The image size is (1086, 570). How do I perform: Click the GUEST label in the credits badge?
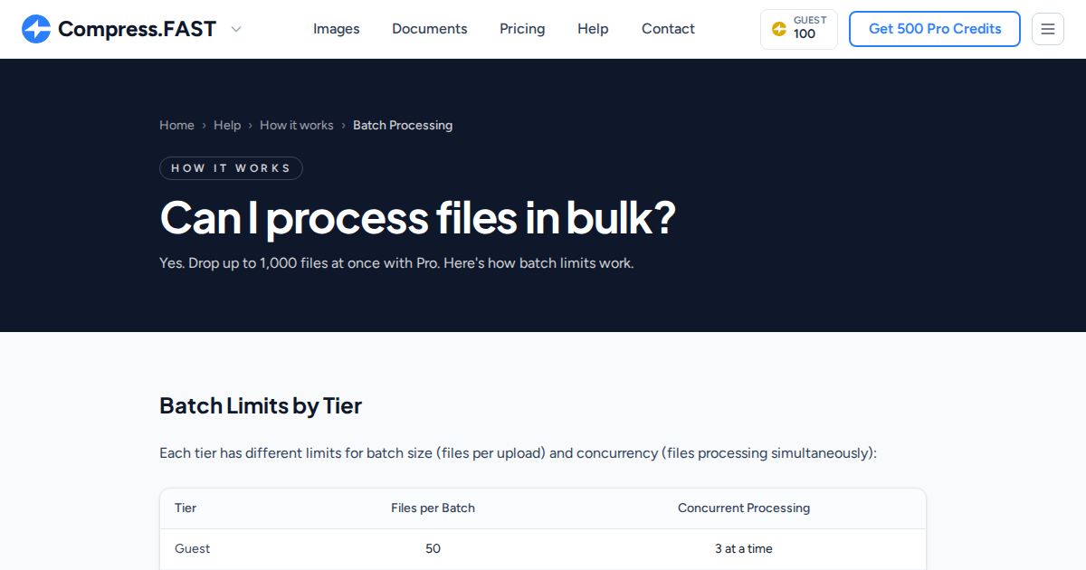pyautogui.click(x=810, y=20)
